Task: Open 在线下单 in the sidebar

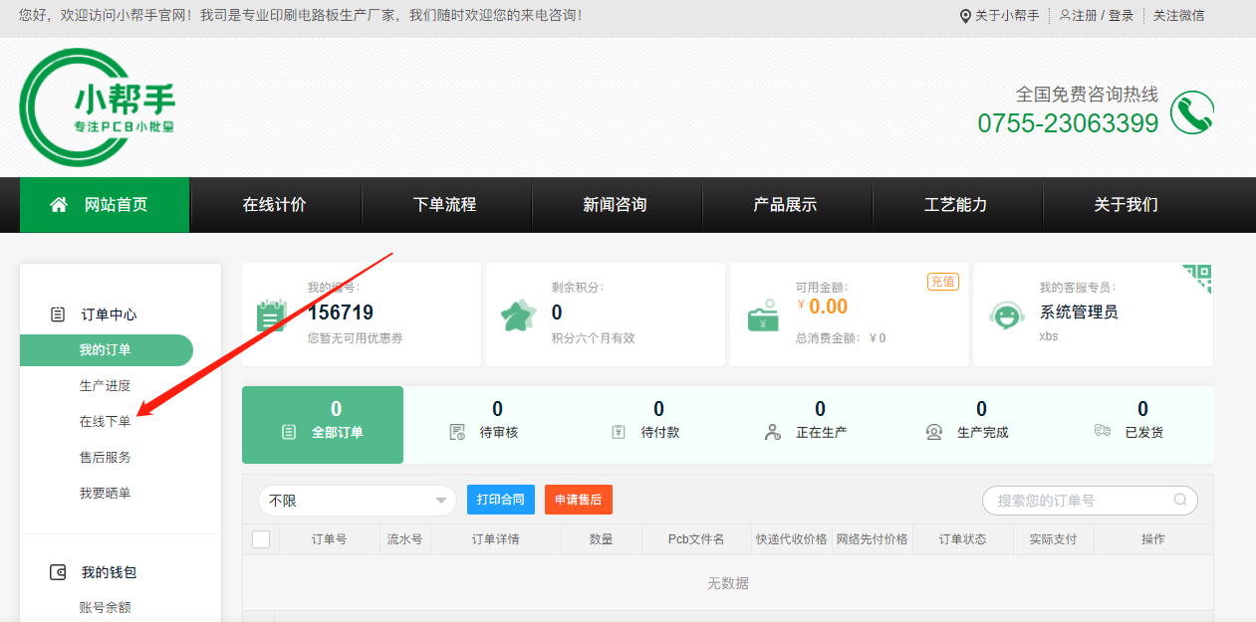Action: (106, 421)
